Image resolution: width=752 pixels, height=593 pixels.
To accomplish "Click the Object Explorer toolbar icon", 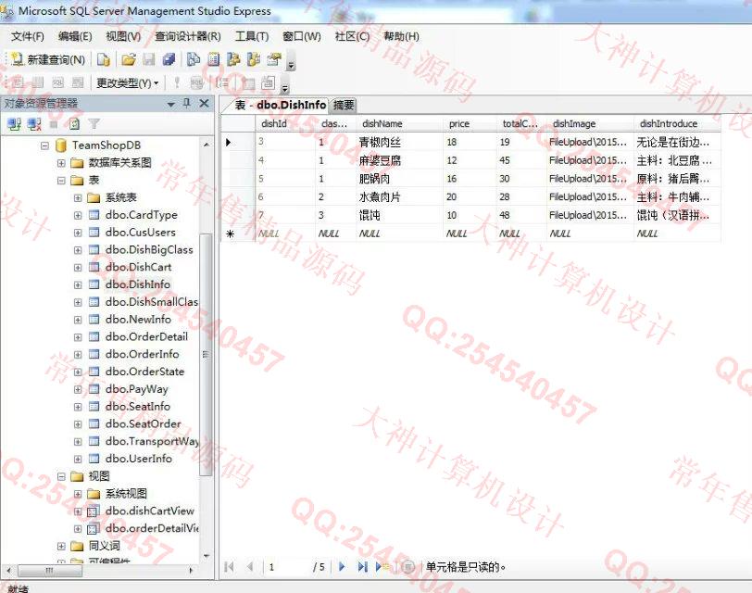I will pyautogui.click(x=233, y=59).
